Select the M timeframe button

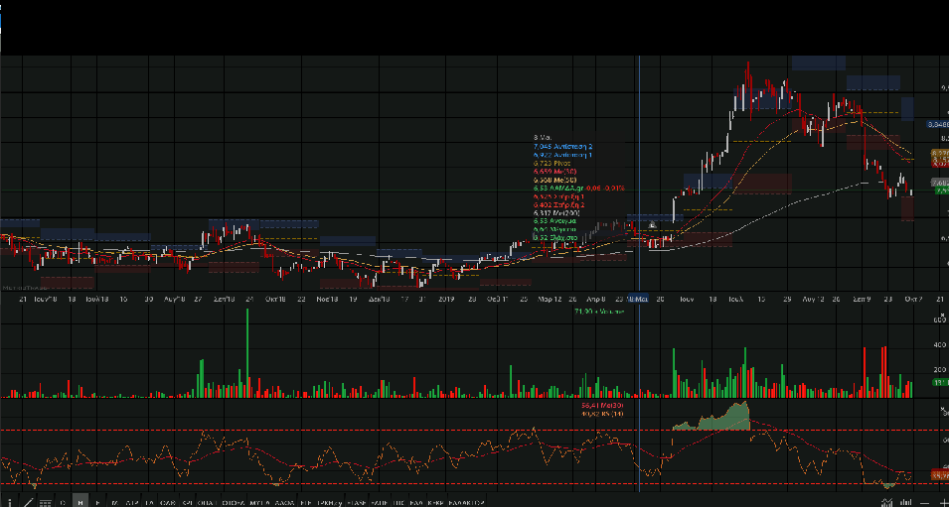(x=115, y=502)
